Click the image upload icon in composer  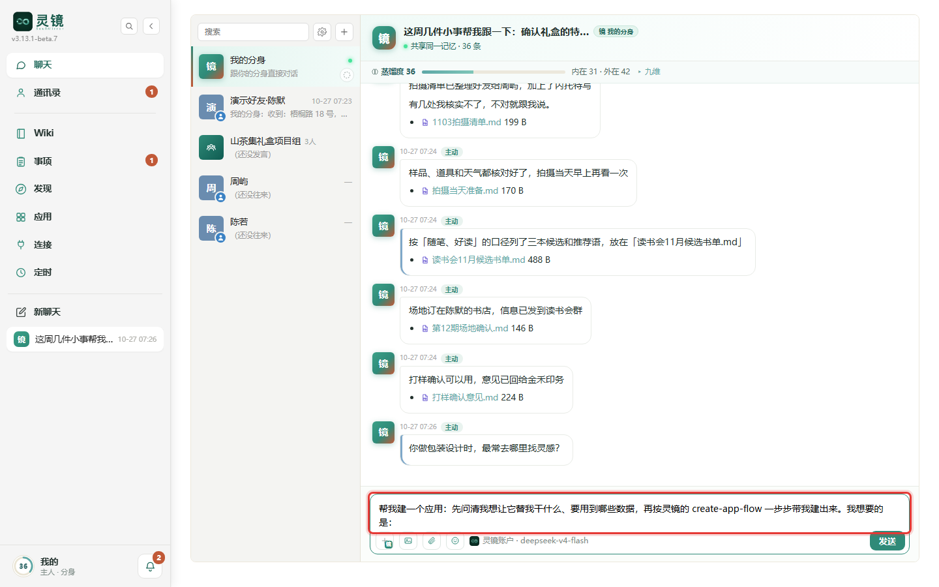pos(408,541)
